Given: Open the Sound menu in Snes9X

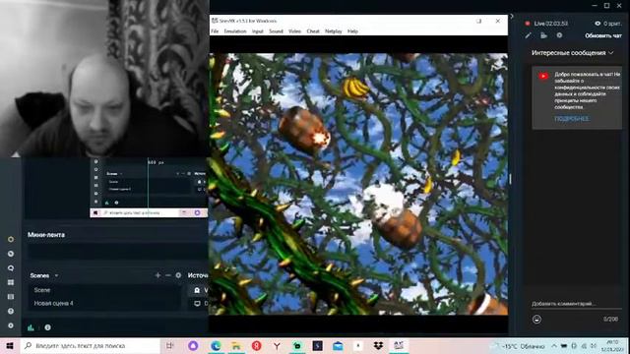Looking at the screenshot, I should [276, 31].
